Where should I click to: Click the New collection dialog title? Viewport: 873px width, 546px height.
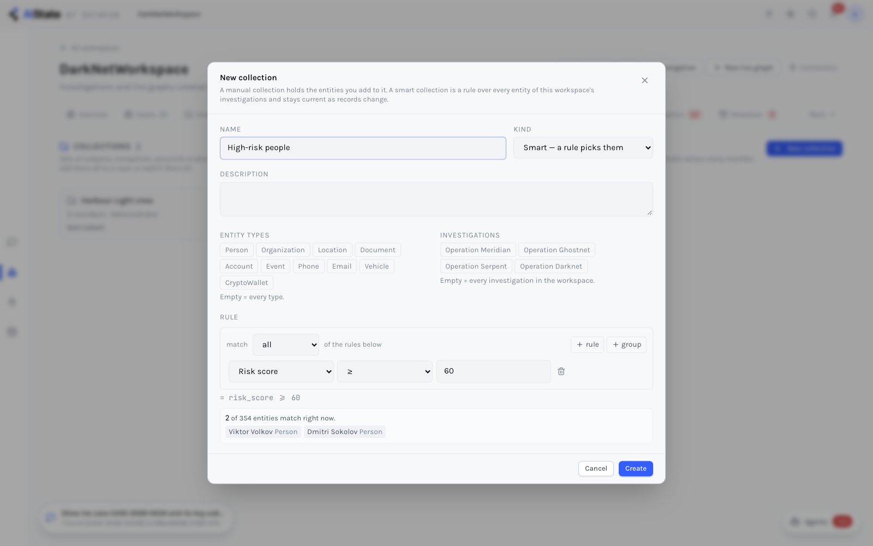(x=248, y=78)
